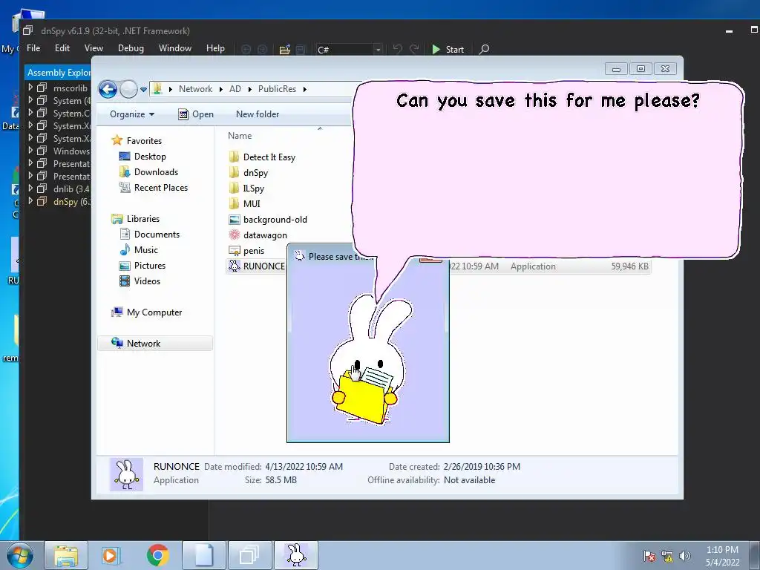Viewport: 760px width, 570px height.
Task: Open the dnSpy File menu
Action: [33, 48]
